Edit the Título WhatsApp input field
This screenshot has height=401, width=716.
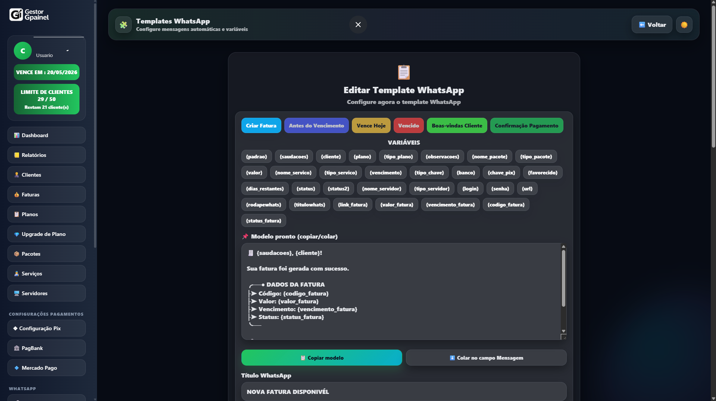coord(403,392)
